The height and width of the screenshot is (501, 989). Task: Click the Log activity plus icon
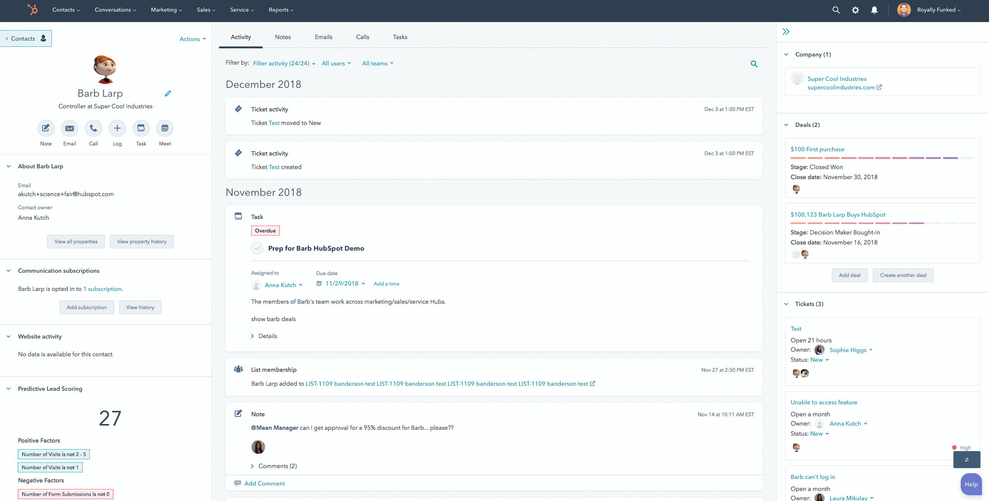coord(117,128)
